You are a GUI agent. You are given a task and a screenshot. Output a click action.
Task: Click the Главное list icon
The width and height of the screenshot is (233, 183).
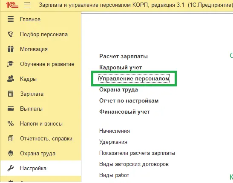11,19
